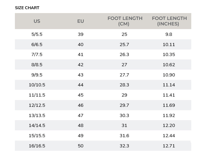The width and height of the screenshot is (214, 161).
Task: Select US size 13/13.5 cell
Action: coord(37,115)
